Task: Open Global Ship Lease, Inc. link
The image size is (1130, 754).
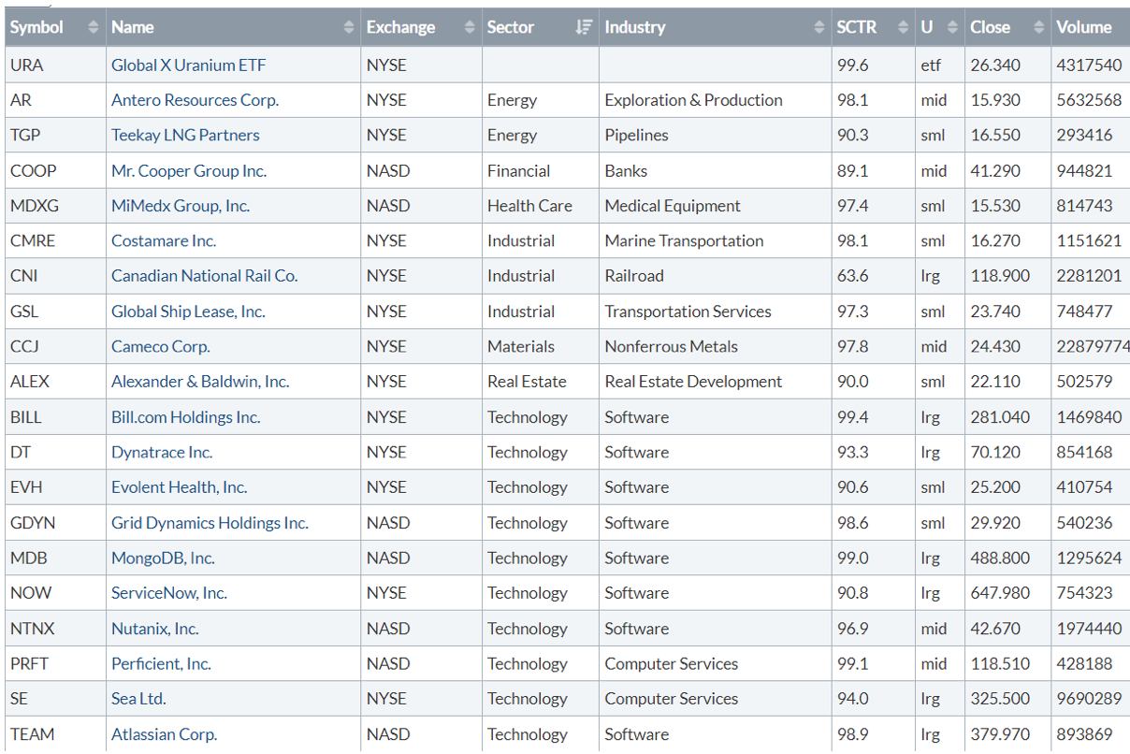Action: (188, 312)
